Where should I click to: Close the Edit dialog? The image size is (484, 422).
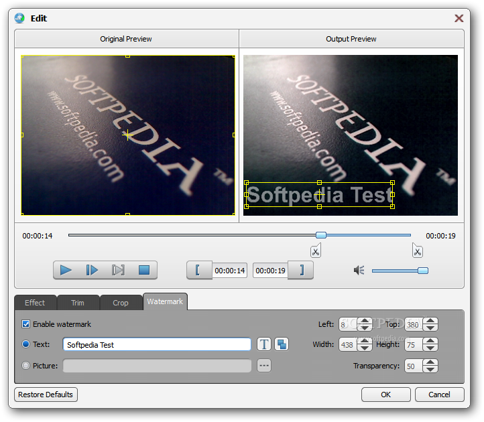[459, 18]
